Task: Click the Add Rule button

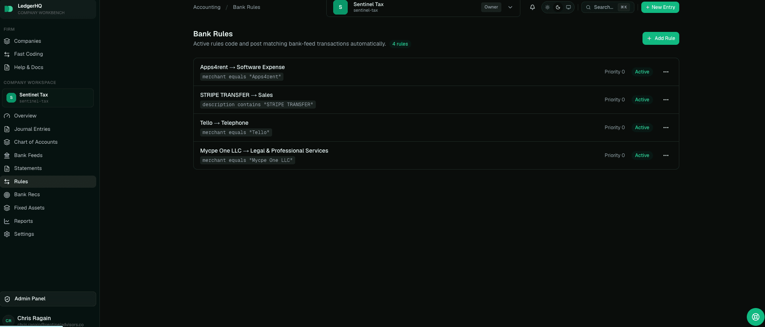Action: pyautogui.click(x=661, y=38)
